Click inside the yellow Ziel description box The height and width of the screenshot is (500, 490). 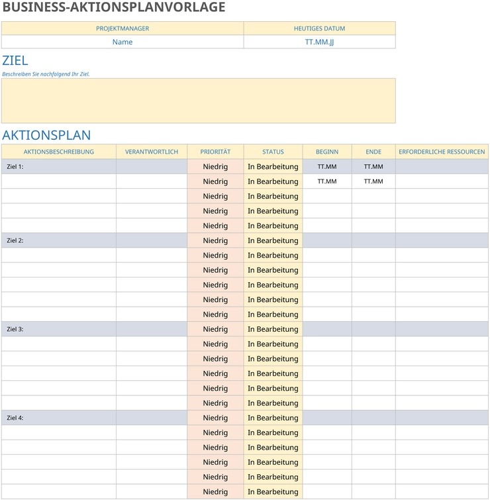[x=198, y=101]
